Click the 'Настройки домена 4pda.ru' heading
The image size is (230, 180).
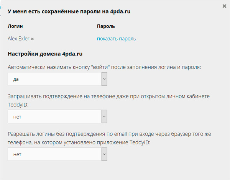pyautogui.click(x=45, y=54)
